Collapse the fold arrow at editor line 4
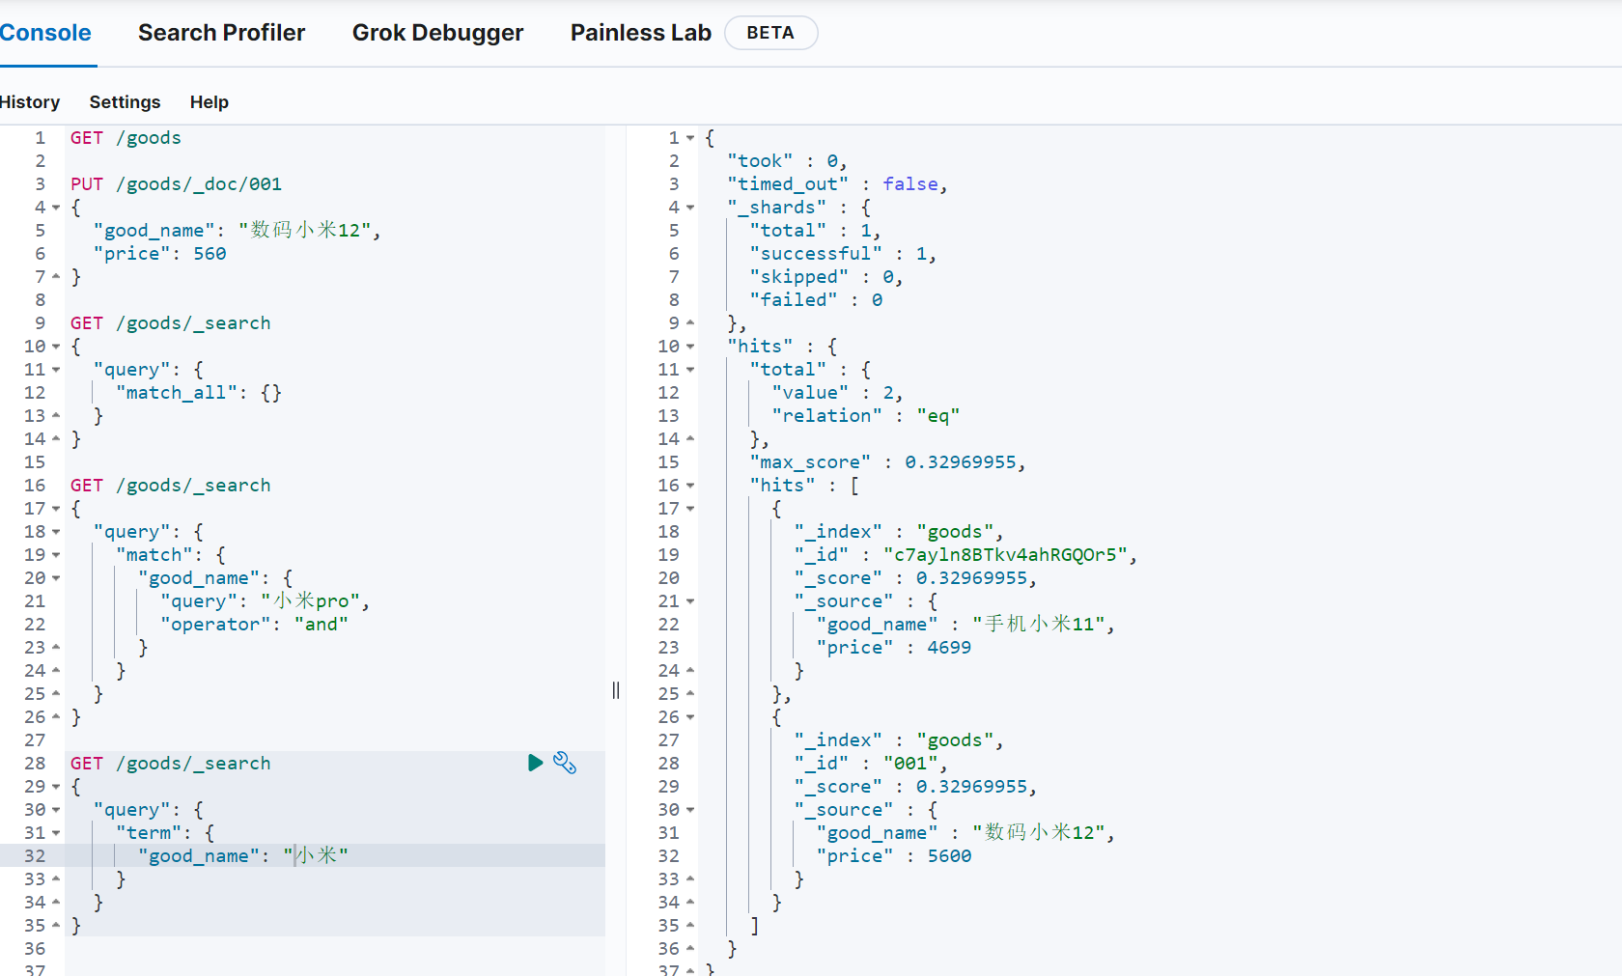 pyautogui.click(x=56, y=208)
